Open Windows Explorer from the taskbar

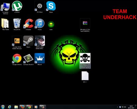tap(16, 107)
